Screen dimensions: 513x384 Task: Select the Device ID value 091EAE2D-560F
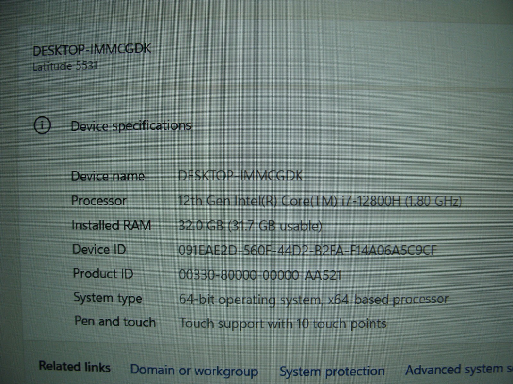tap(308, 250)
